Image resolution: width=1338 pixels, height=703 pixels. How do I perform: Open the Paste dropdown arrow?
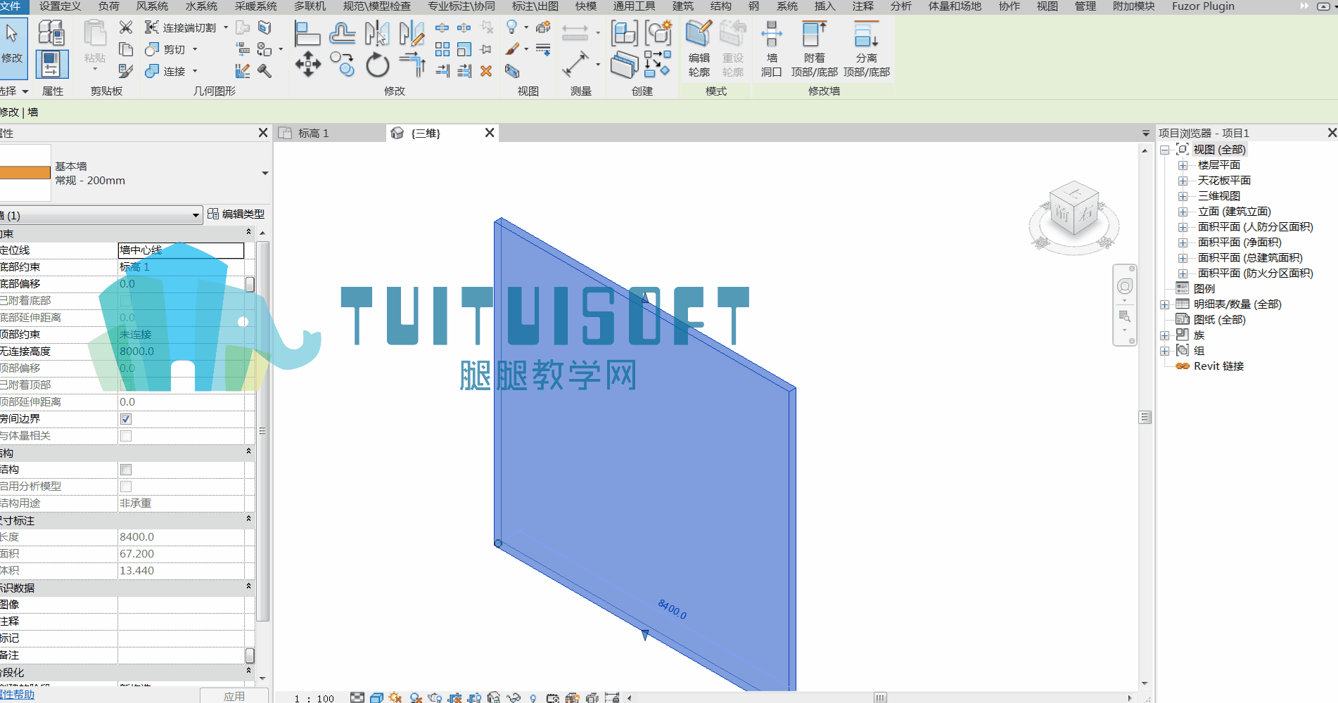pyautogui.click(x=95, y=70)
